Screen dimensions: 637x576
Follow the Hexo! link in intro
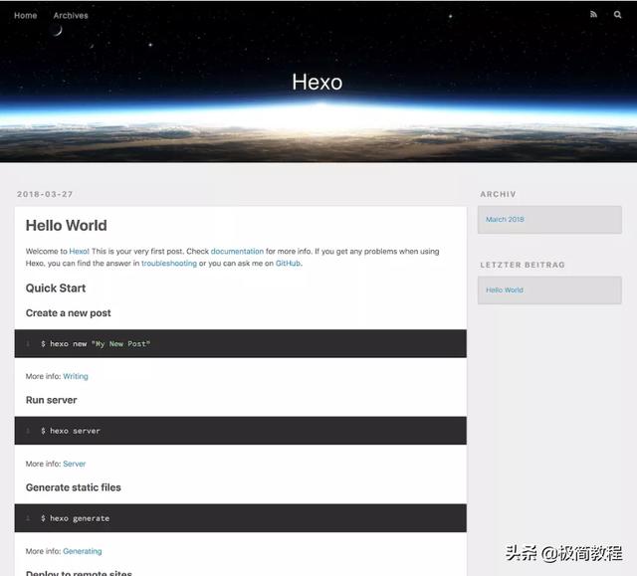point(79,252)
